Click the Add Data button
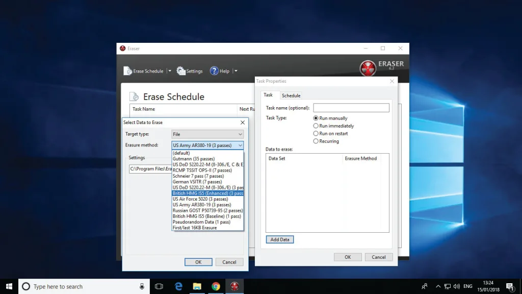This screenshot has width=522, height=294. pos(280,239)
